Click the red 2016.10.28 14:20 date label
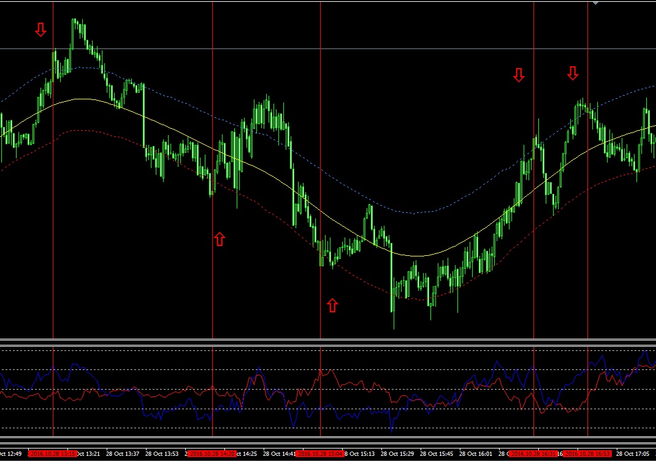This screenshot has height=462, width=656. tap(212, 453)
